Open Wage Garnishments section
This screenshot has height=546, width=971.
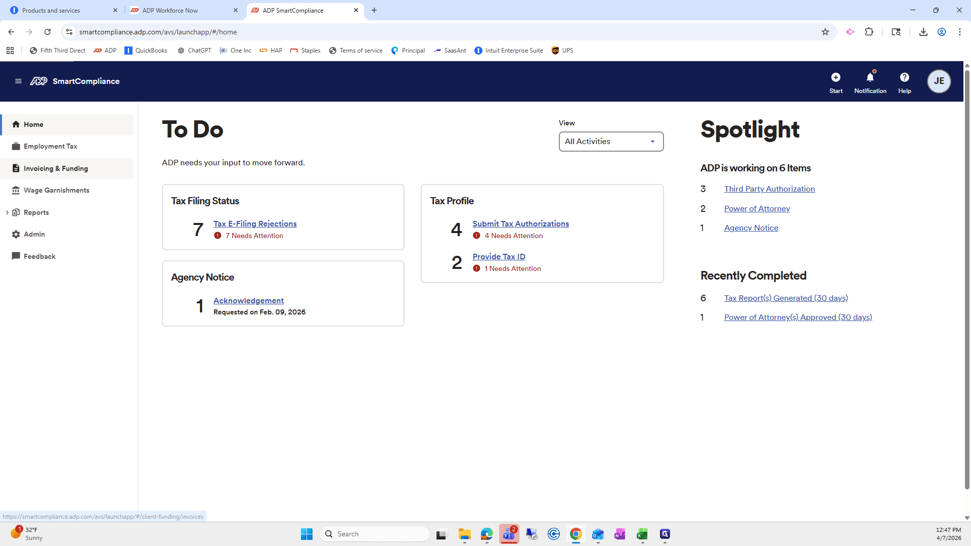click(x=67, y=191)
